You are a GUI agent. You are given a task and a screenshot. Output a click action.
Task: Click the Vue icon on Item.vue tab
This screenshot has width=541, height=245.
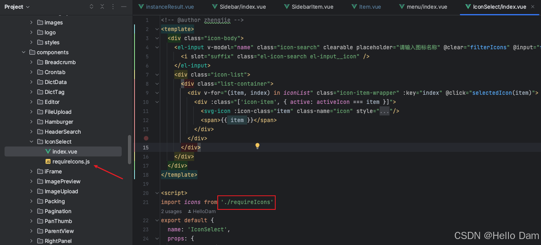pyautogui.click(x=355, y=7)
